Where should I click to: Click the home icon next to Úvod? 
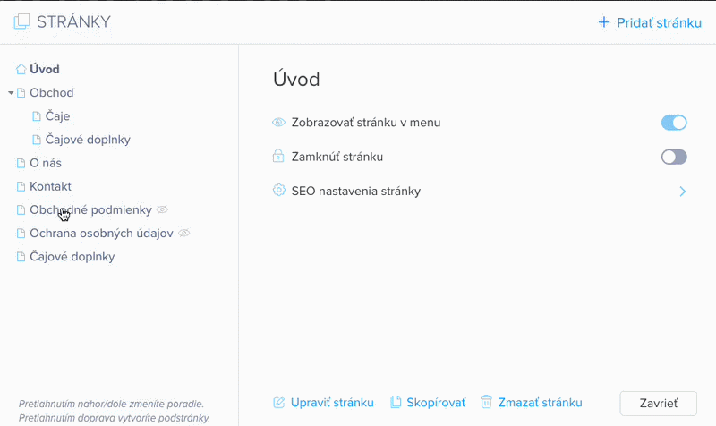[21, 69]
